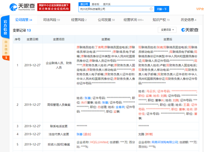204x152 pixels.
Task: Clear the search field with the X icon
Action: click(x=151, y=9)
